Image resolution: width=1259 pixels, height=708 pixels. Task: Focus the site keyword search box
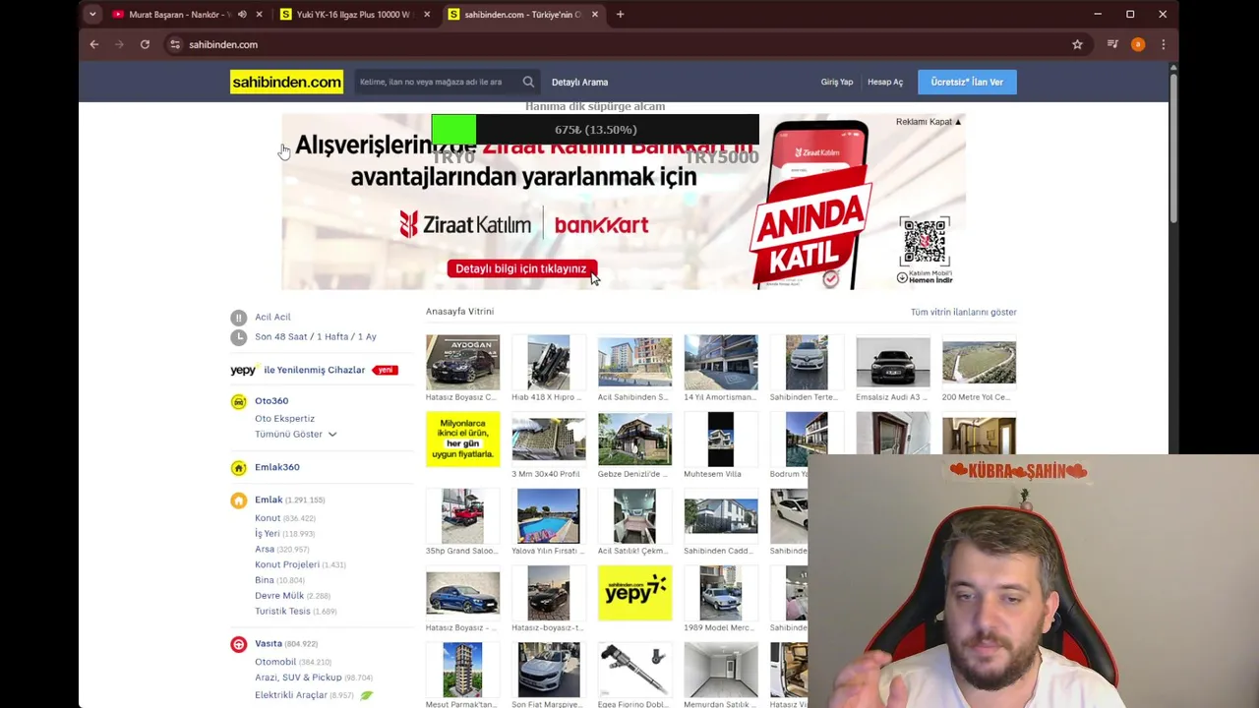437,82
